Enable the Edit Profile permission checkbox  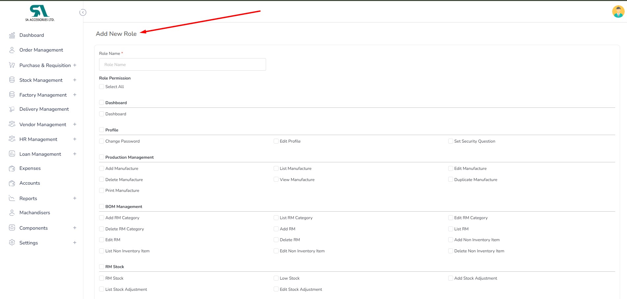tap(276, 141)
